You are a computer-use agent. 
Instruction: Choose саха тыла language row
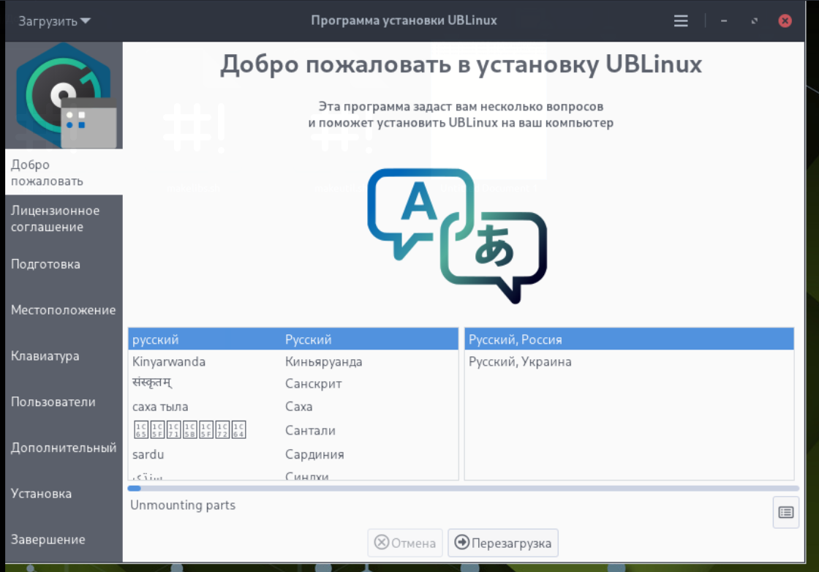(x=293, y=407)
